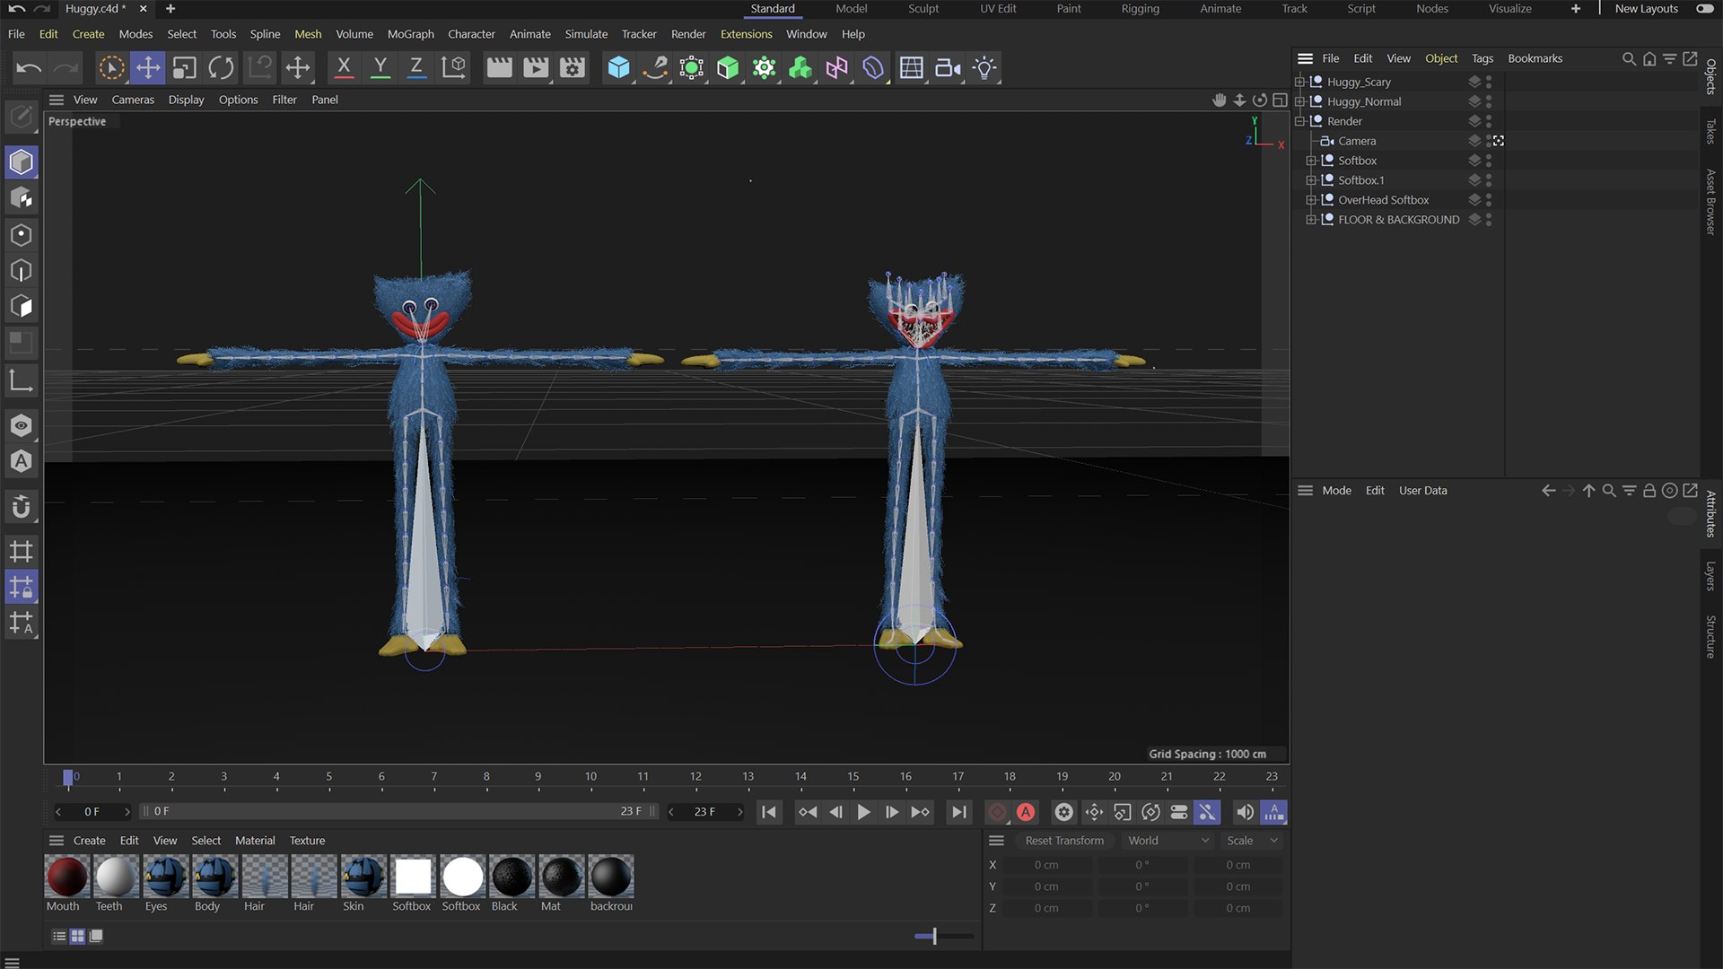
Task: Select the Rotate tool
Action: tap(221, 67)
